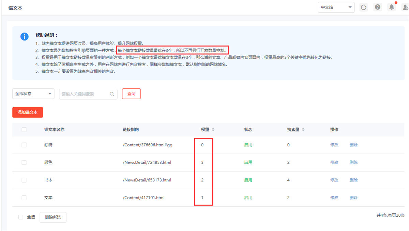Click the user account icon
Image resolution: width=409 pixels, height=231 pixels.
[x=405, y=7]
